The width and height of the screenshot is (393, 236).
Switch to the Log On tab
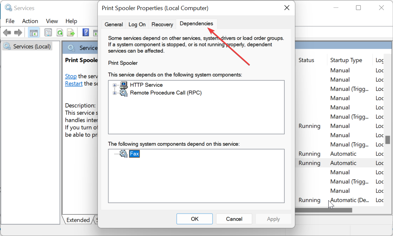click(137, 24)
